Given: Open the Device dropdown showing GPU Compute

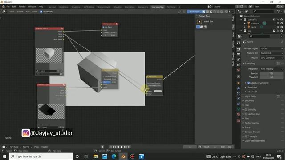Looking at the screenshot, I should coord(272,58).
